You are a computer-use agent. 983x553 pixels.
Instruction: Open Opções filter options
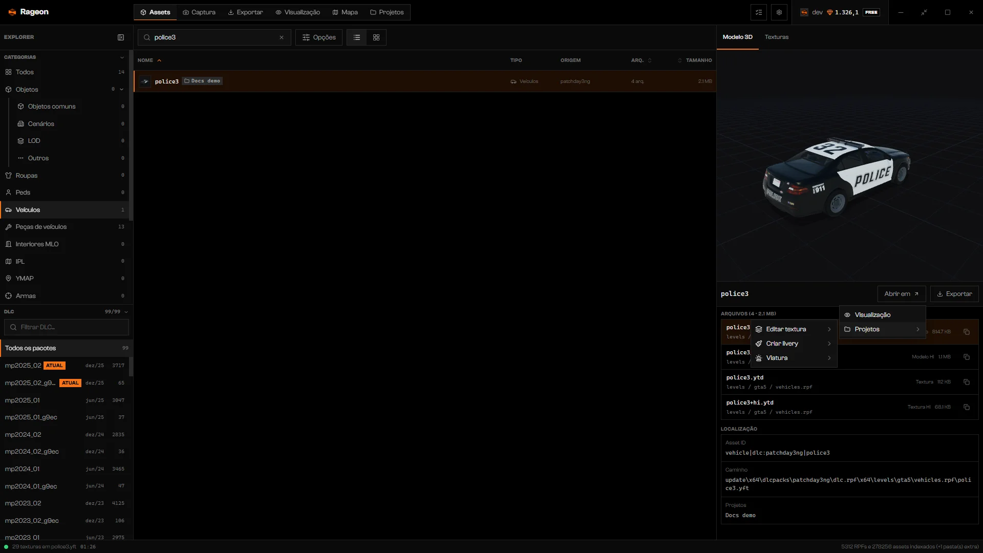point(319,37)
